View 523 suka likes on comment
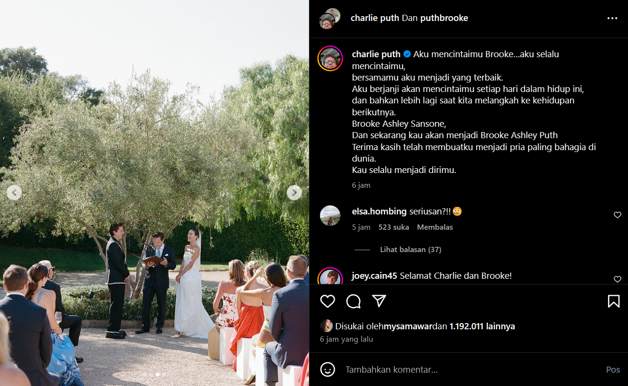 point(394,227)
